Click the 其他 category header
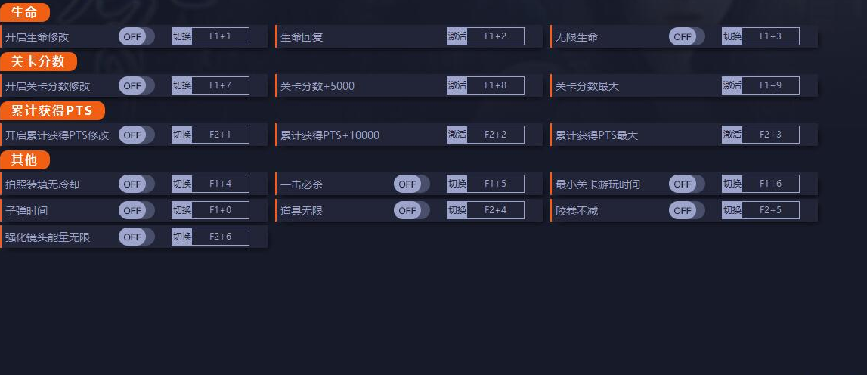The height and width of the screenshot is (375, 867). [25, 160]
